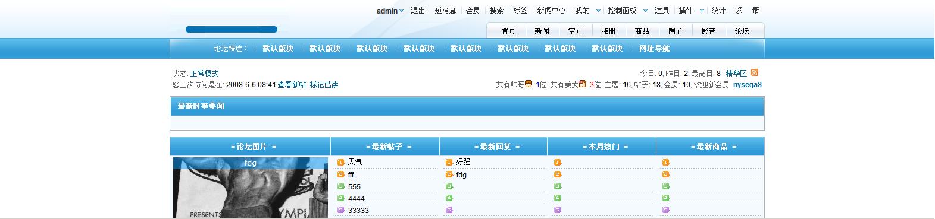Click 查看新帖 to view new posts
Image resolution: width=935 pixels, height=219 pixels.
pyautogui.click(x=292, y=85)
